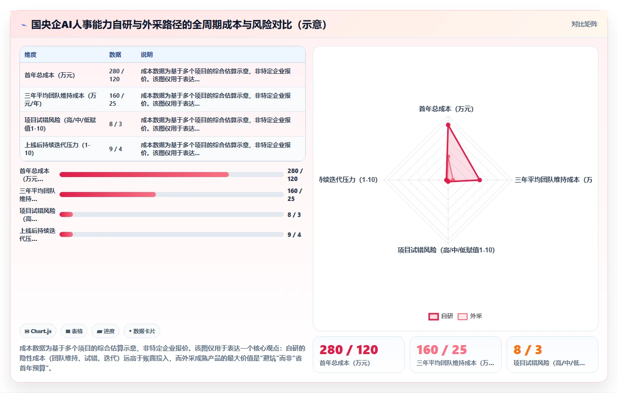This screenshot has height=393, width=618.
Task: Click the lightning icon beside the title
Action: 24,24
